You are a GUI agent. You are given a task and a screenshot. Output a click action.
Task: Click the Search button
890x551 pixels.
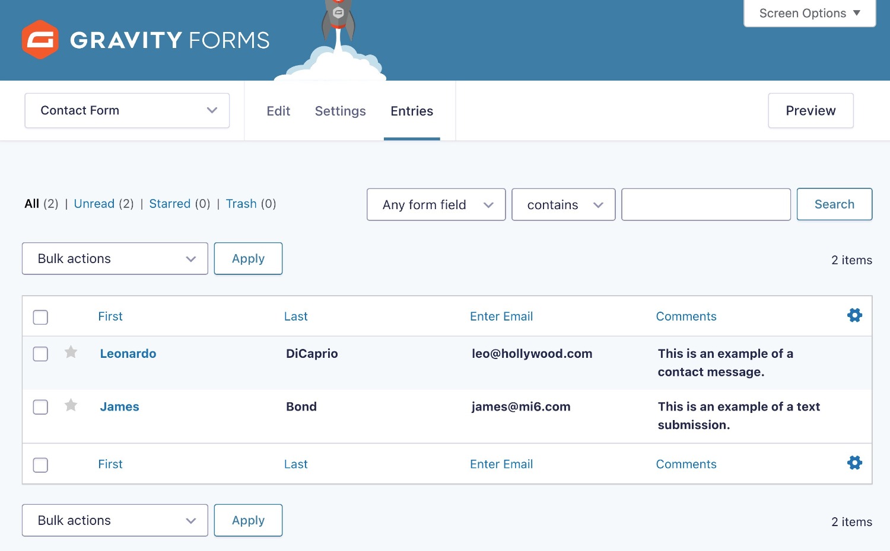point(834,204)
